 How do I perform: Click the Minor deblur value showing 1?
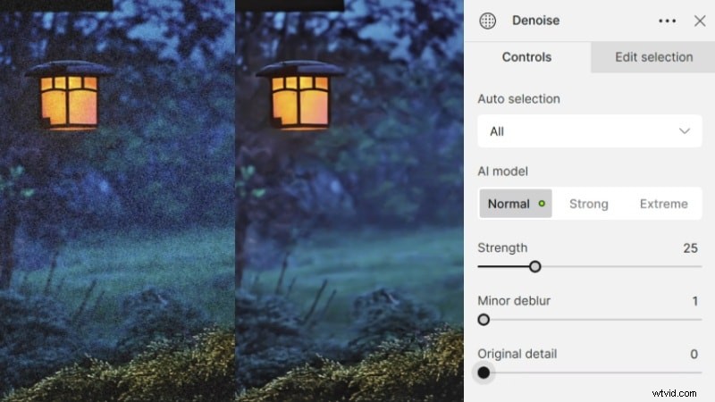694,301
